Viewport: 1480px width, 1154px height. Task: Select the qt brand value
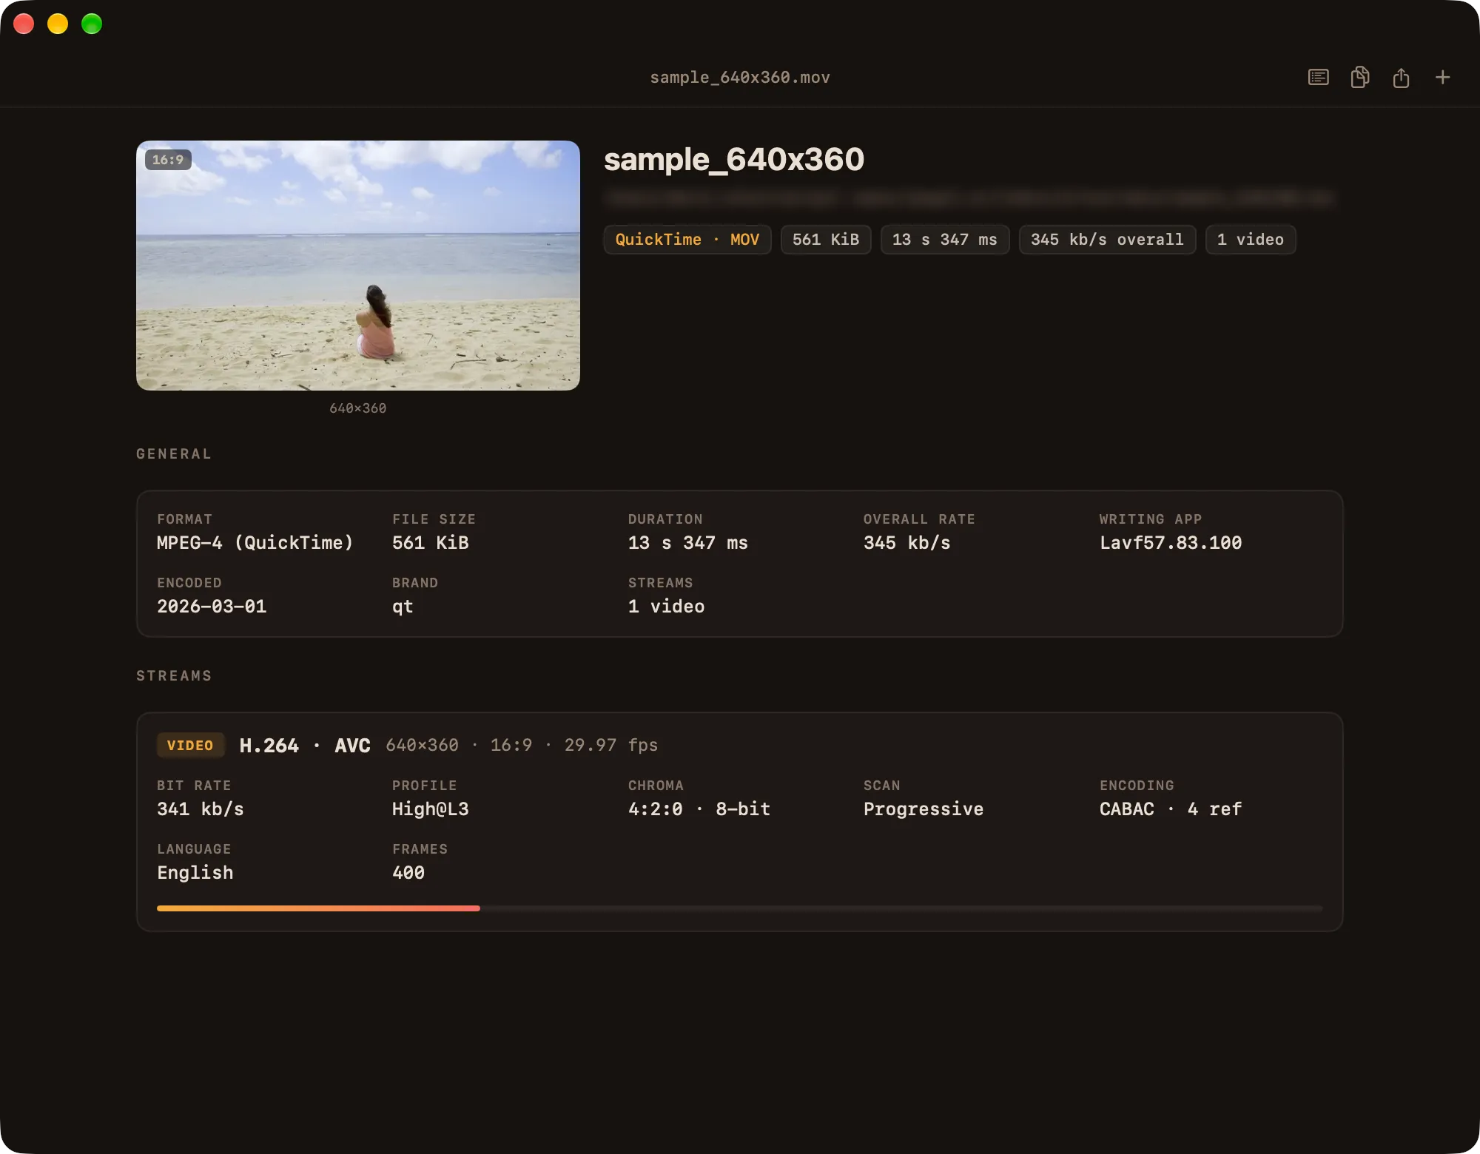(x=403, y=607)
